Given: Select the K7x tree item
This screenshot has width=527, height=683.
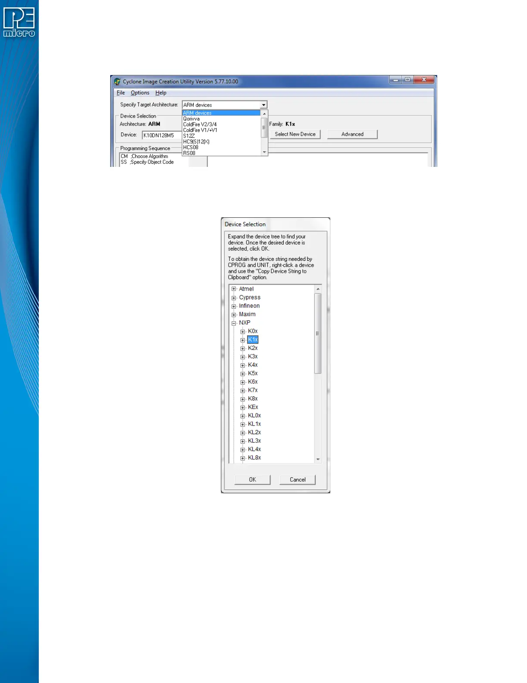Looking at the screenshot, I should pos(253,390).
